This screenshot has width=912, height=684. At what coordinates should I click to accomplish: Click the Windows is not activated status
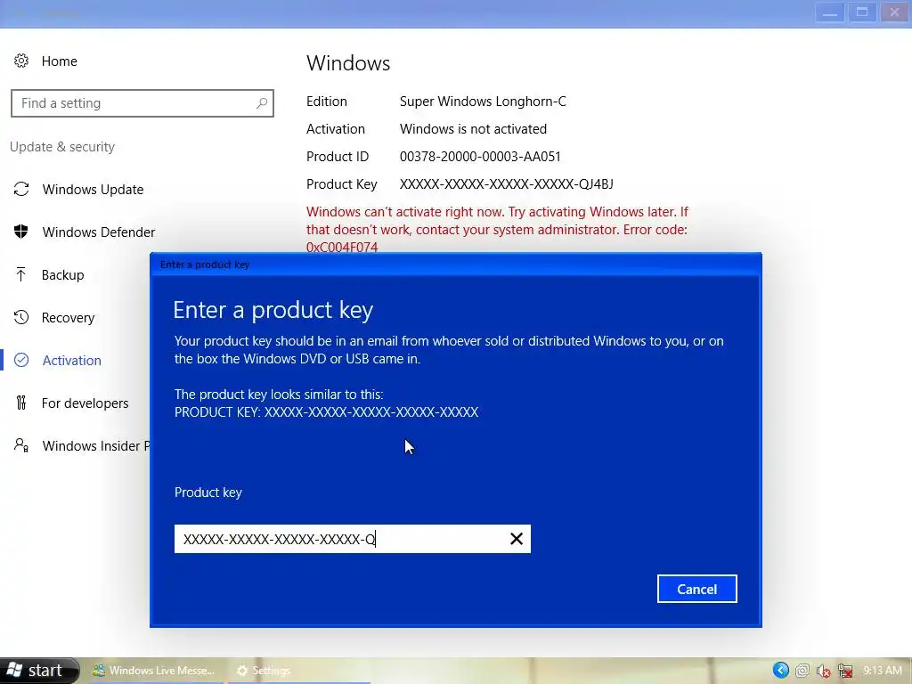(473, 128)
